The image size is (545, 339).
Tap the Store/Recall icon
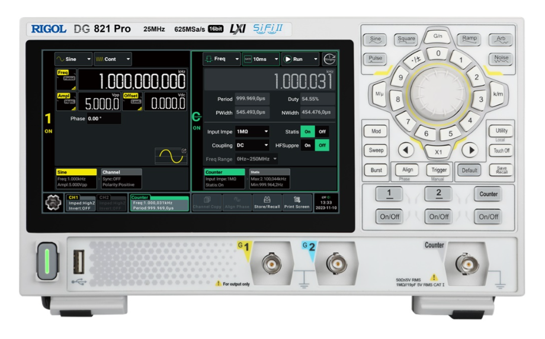[267, 202]
